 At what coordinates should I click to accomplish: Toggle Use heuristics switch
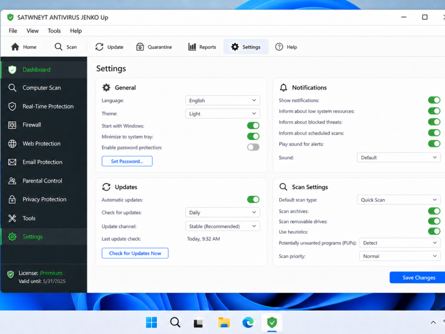click(x=434, y=231)
